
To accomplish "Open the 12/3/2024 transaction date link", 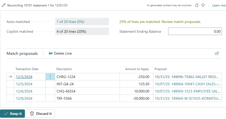I will 24,77.
